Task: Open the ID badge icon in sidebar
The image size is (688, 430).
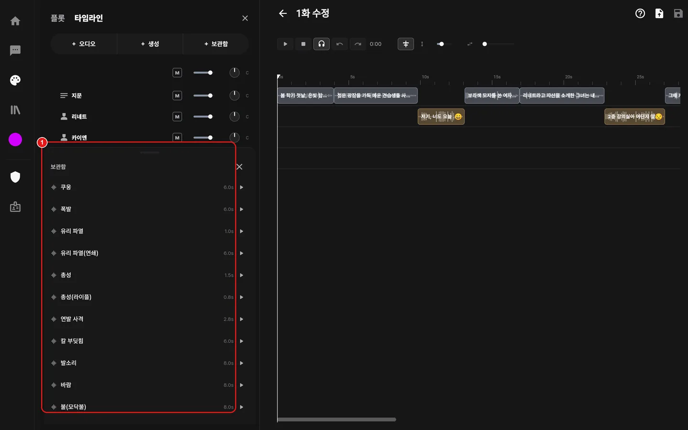Action: point(15,207)
